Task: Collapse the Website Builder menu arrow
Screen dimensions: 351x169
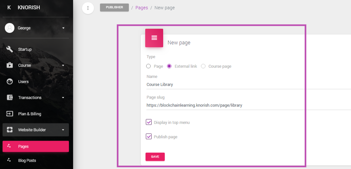Action: click(63, 130)
